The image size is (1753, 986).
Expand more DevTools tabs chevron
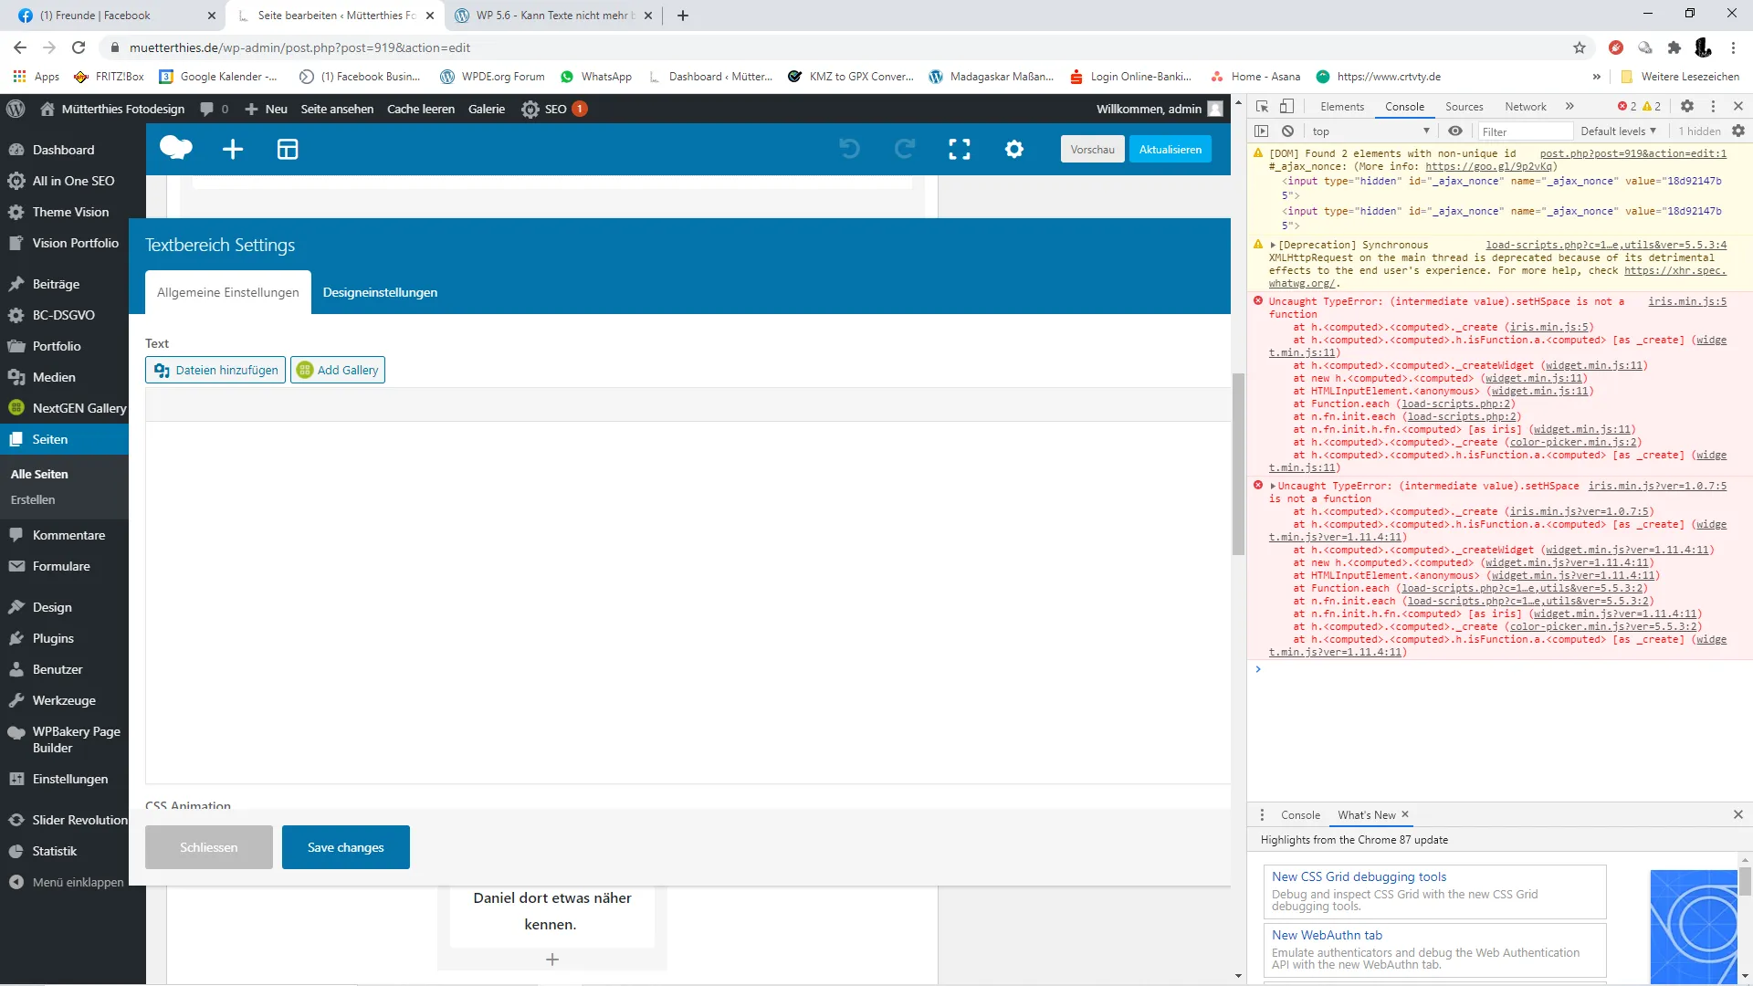click(1569, 107)
